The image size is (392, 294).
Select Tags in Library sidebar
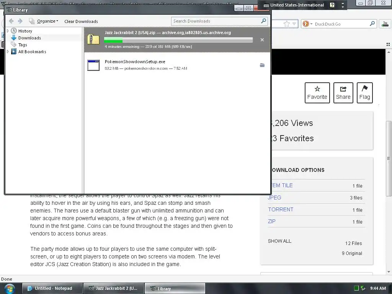point(23,45)
